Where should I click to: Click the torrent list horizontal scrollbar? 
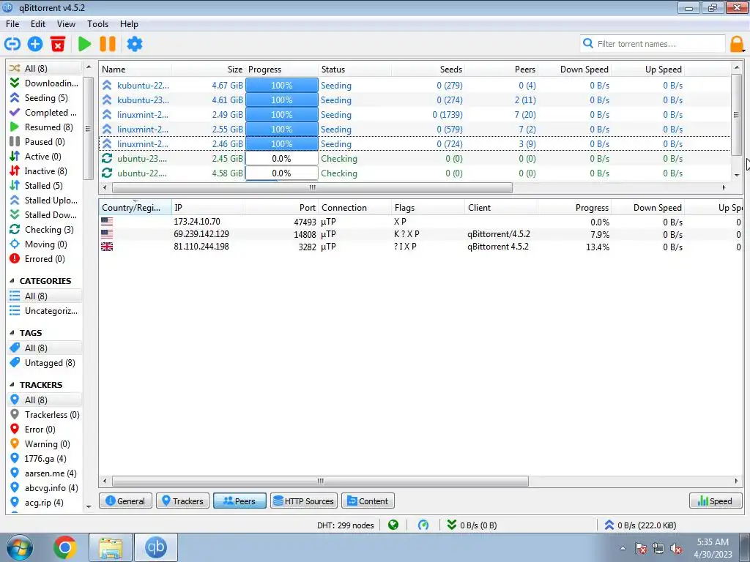[312, 187]
